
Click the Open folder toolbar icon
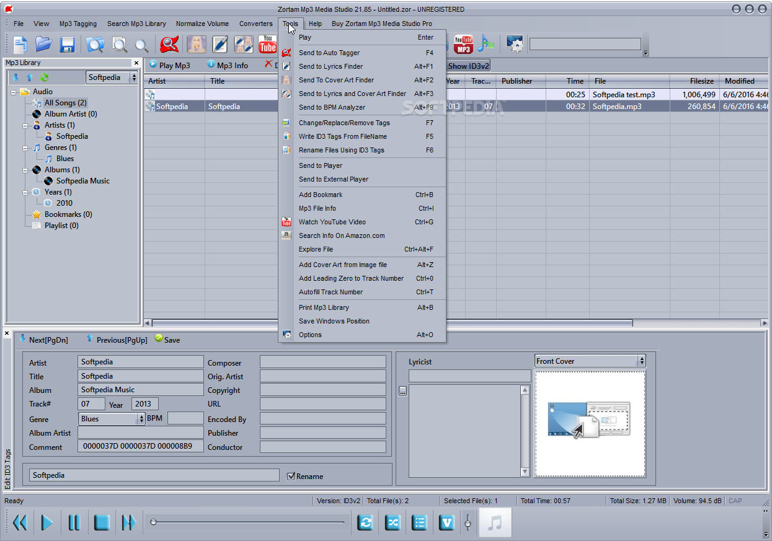coord(44,45)
